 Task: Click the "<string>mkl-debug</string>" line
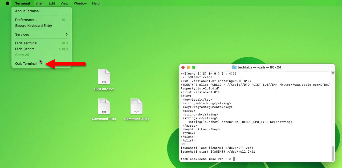coord(207,104)
